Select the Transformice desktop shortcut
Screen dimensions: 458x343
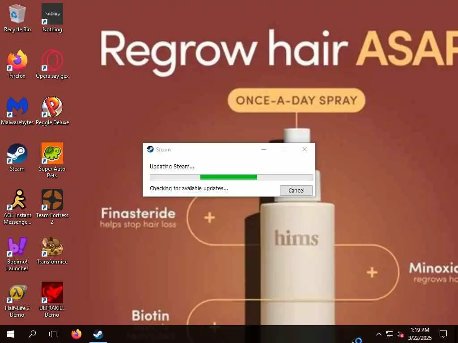point(52,251)
